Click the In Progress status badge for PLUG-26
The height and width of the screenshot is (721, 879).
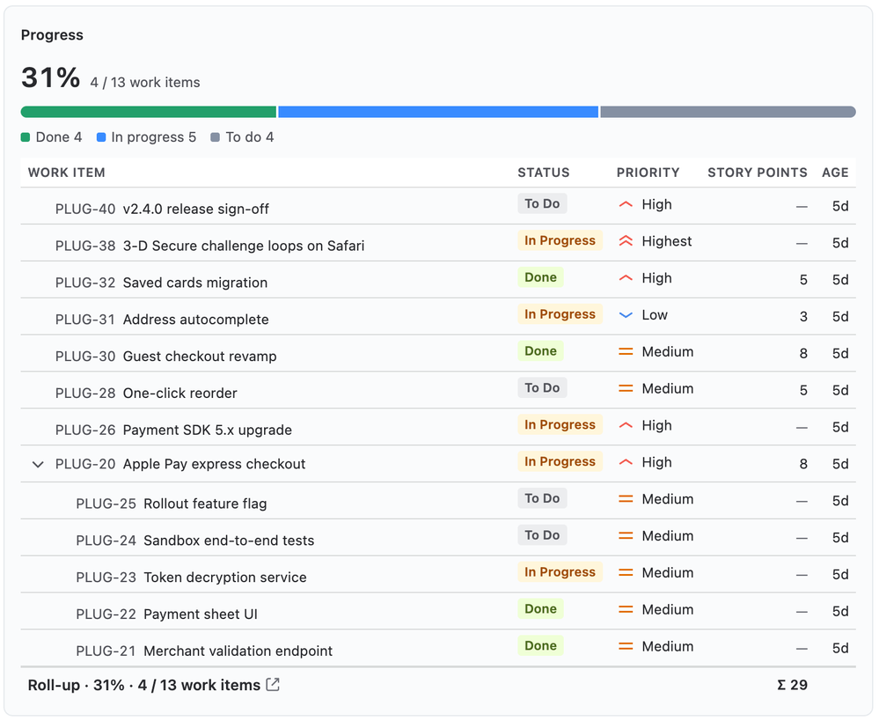click(x=560, y=424)
